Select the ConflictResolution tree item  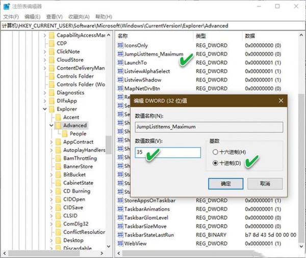coord(84,232)
